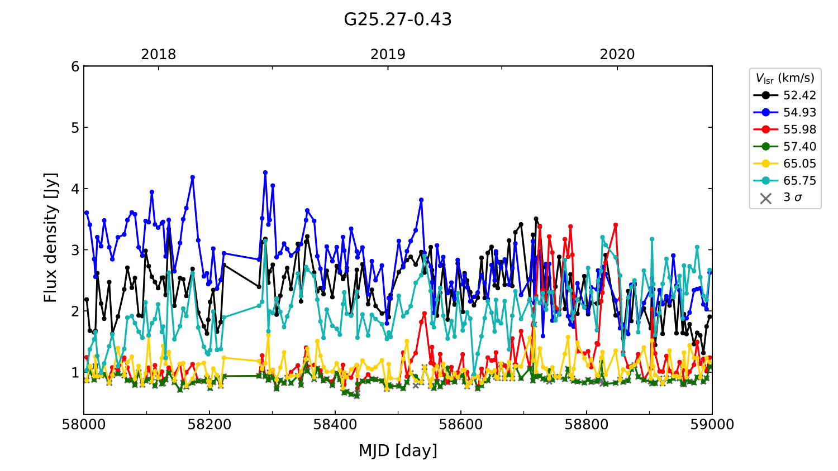Click the 58000 x-axis tick label
This screenshot has height=471, width=838.
[x=84, y=425]
